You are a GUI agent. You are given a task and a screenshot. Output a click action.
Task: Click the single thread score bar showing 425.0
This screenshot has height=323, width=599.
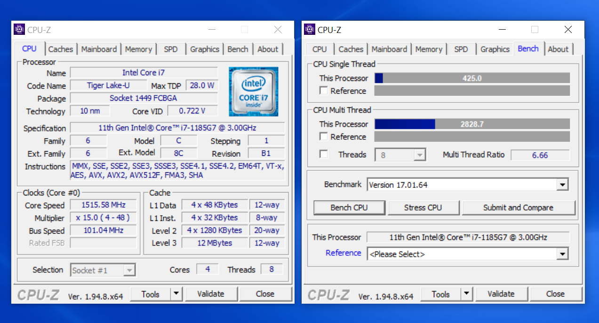tap(472, 78)
